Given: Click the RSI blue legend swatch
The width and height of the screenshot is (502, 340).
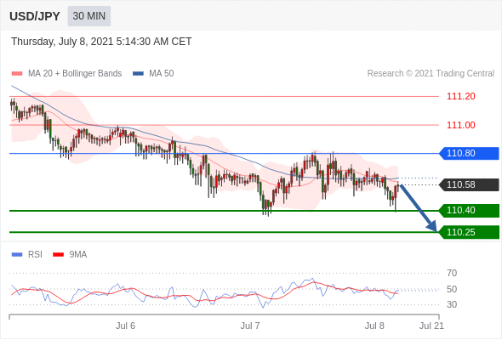Looking at the screenshot, I should coord(17,255).
